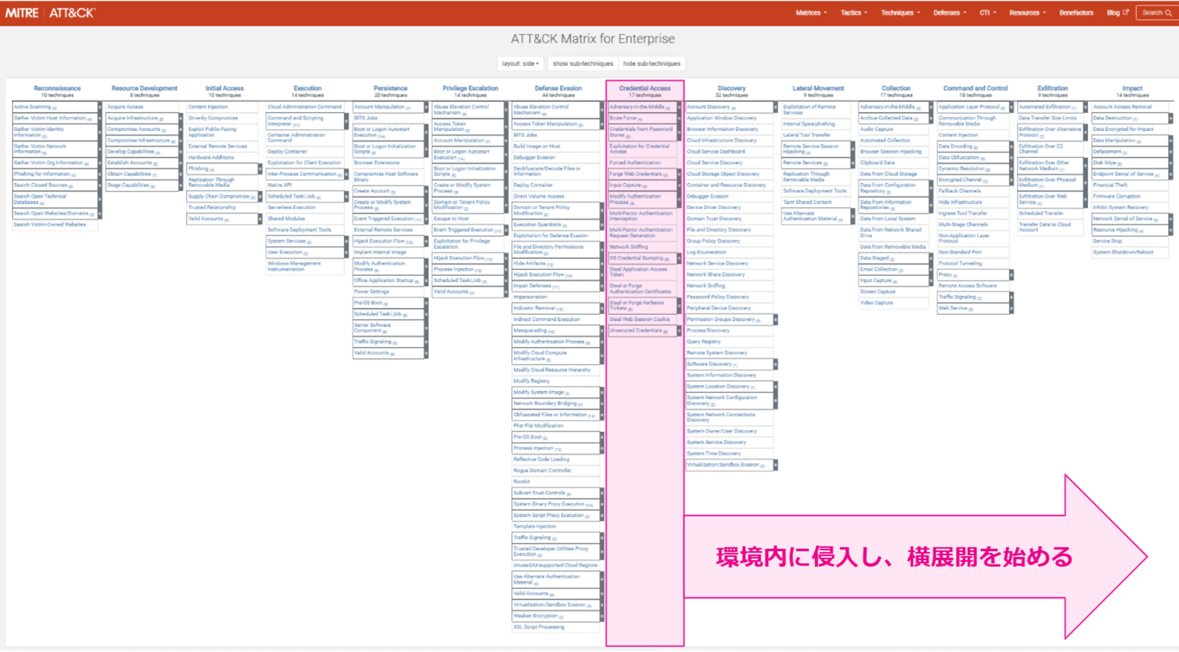Open Escape to Host technique
1179x652 pixels.
452,219
